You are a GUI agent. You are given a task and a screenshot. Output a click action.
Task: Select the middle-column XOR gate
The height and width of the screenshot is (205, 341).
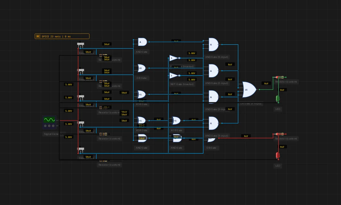176,120
